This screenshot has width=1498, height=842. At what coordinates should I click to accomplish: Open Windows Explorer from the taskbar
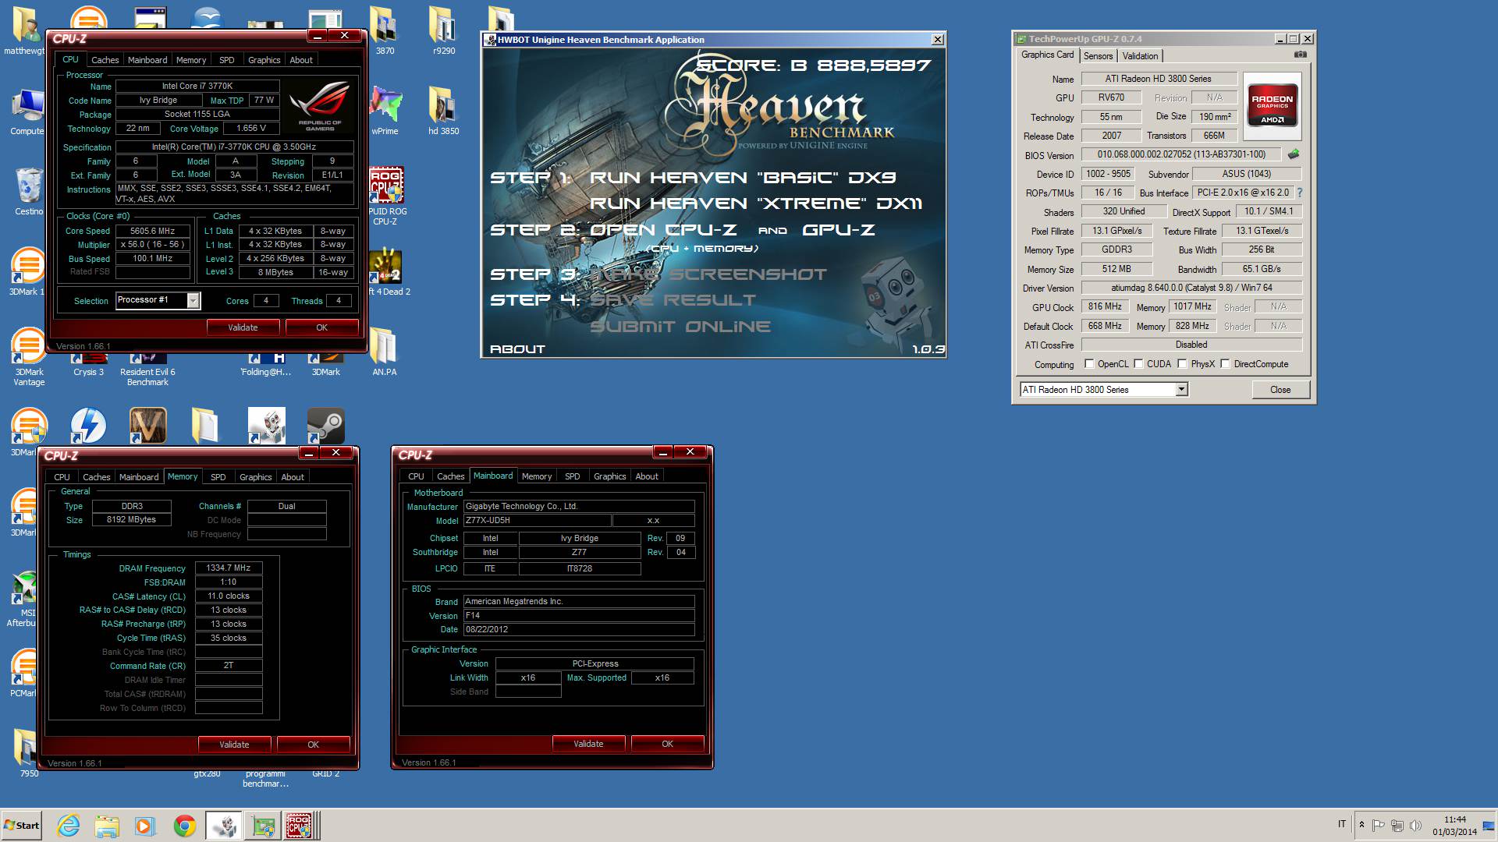tap(107, 826)
